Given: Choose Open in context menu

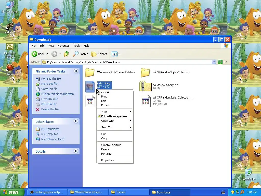Looking at the screenshot, I should pyautogui.click(x=115, y=92).
